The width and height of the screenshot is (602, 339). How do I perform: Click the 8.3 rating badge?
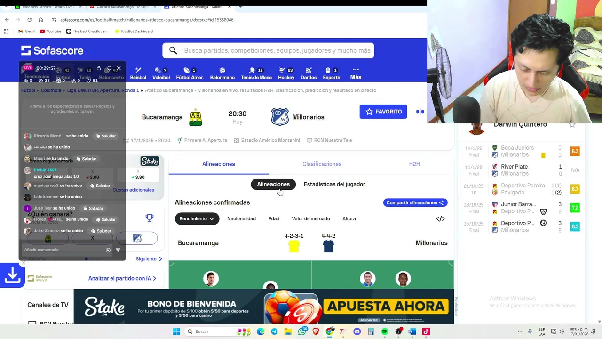point(575,226)
